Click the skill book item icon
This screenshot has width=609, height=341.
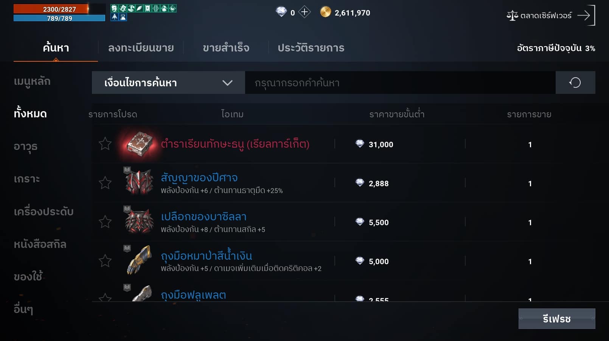140,144
